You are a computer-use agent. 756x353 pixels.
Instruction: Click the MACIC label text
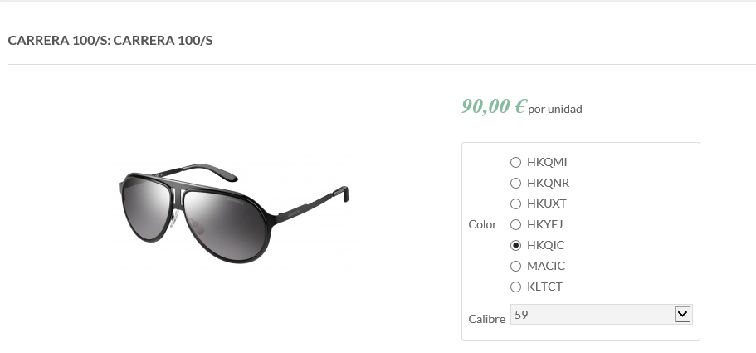tap(546, 266)
